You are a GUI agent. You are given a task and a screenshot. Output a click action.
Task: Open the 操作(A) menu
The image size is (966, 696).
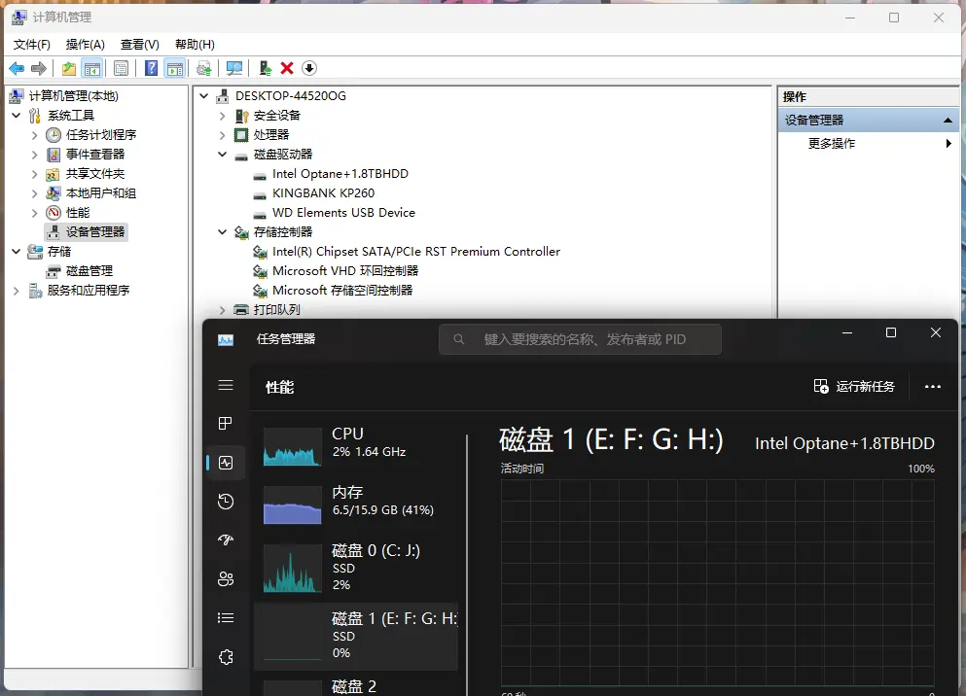point(85,45)
